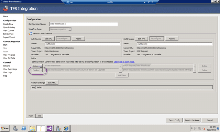220x132 pixels.
Task: Browse right path in Active row
Action: [x=195, y=66]
